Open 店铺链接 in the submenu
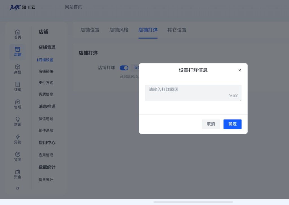The height and width of the screenshot is (205, 289). pos(46,71)
